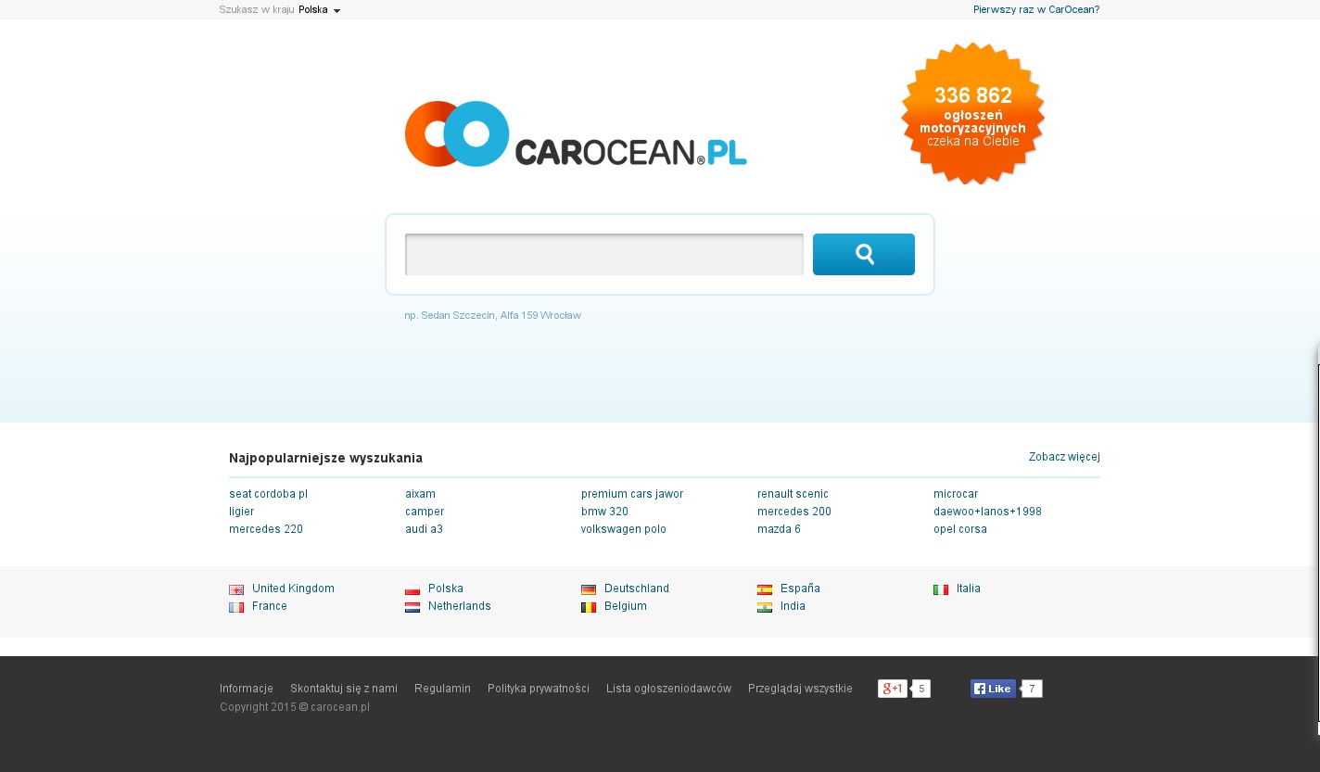The image size is (1320, 772).
Task: Open the opel corsa search link
Action: pos(960,529)
